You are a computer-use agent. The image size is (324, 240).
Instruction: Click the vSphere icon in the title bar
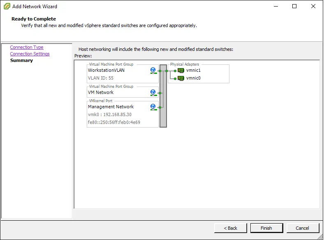point(6,7)
